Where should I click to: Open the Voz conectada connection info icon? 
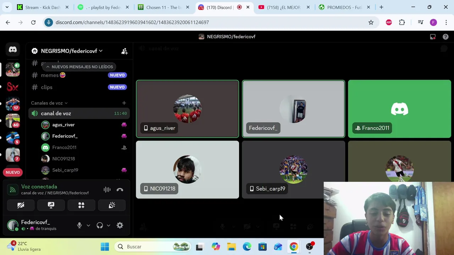tap(12, 190)
